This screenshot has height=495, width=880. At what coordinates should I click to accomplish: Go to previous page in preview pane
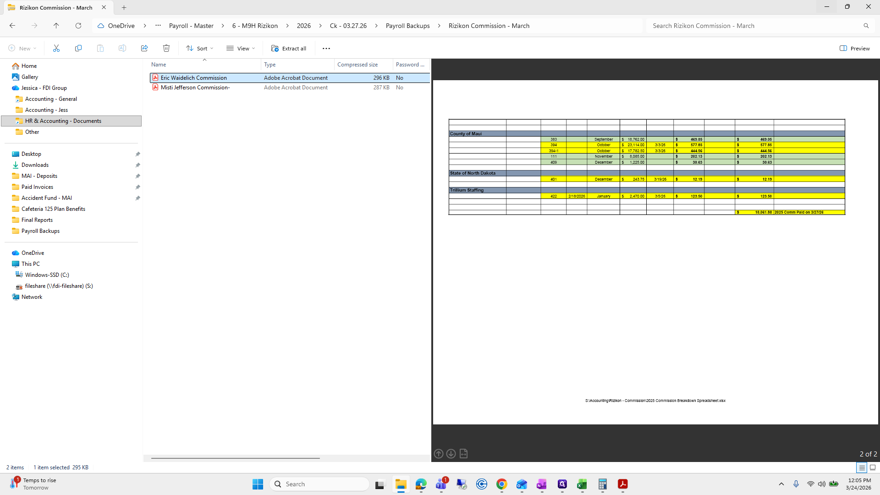[x=439, y=454]
